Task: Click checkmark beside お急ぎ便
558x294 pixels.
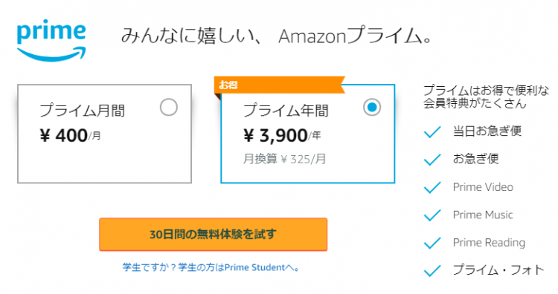Action: click(432, 160)
